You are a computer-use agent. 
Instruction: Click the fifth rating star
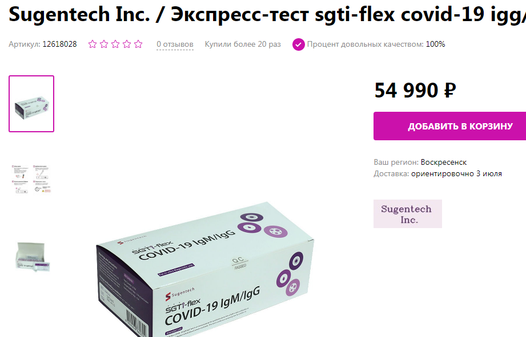(x=138, y=44)
